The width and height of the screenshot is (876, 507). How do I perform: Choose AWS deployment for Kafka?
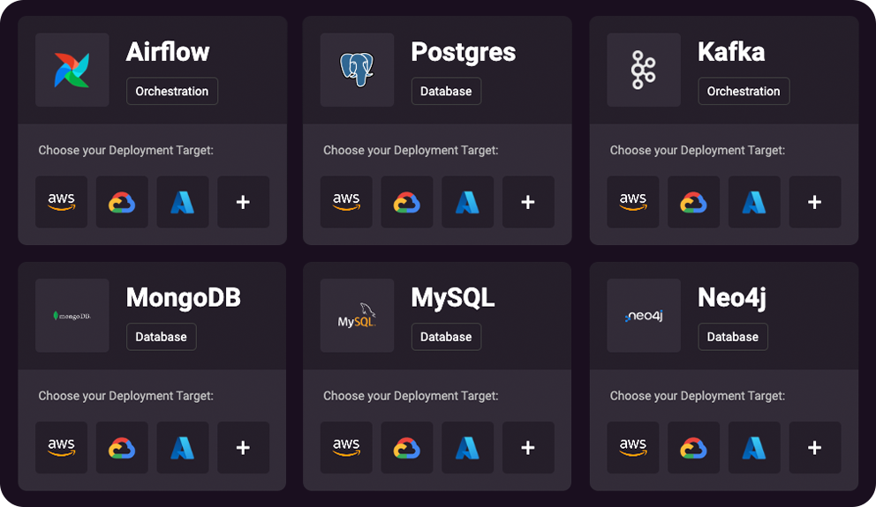click(x=633, y=202)
